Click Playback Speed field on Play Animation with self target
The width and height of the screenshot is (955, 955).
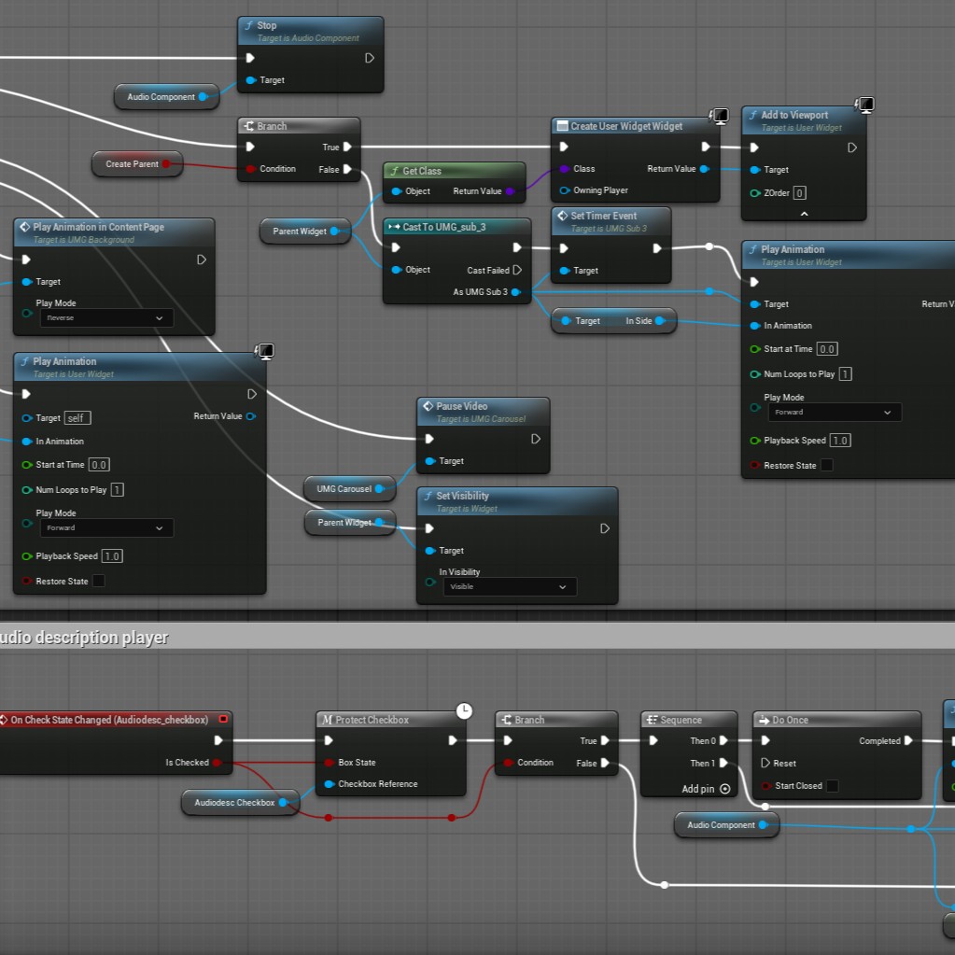112,556
